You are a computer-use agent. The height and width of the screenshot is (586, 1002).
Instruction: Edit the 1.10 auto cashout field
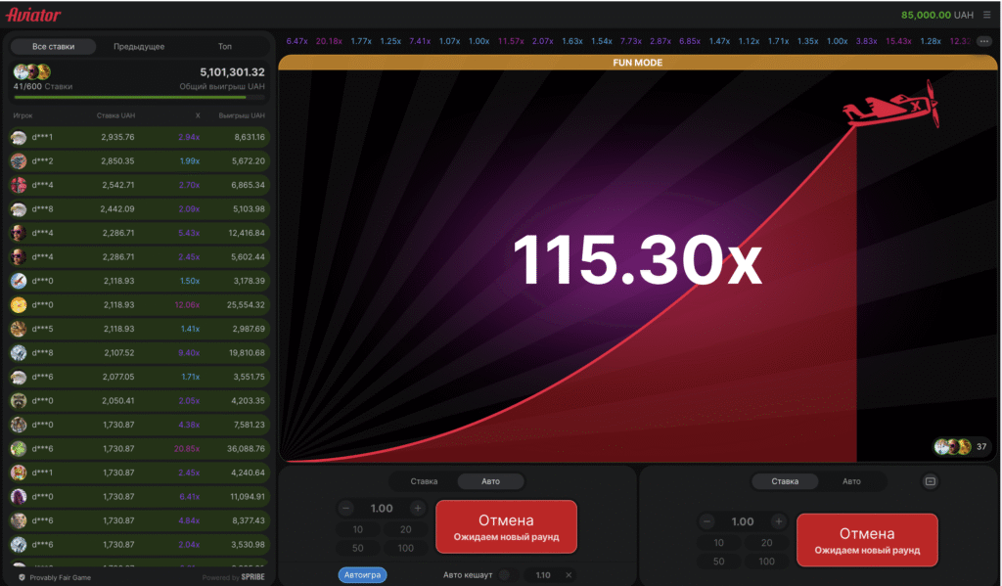(x=543, y=575)
